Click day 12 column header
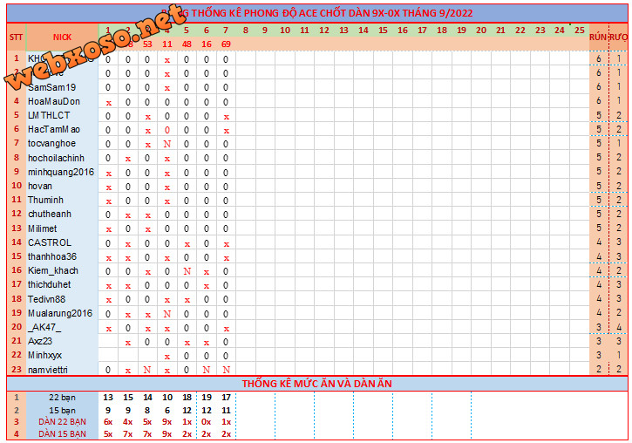632x443 pixels. tap(323, 31)
